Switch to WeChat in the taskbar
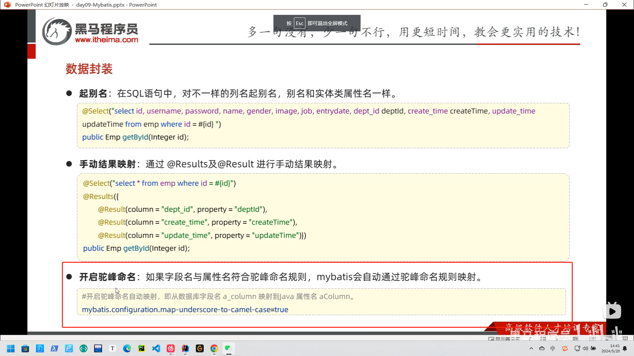This screenshot has height=356, width=634. click(x=229, y=348)
